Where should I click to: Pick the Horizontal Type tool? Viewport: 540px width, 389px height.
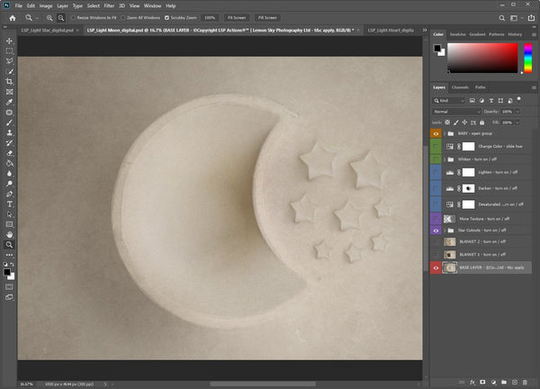pos(9,204)
